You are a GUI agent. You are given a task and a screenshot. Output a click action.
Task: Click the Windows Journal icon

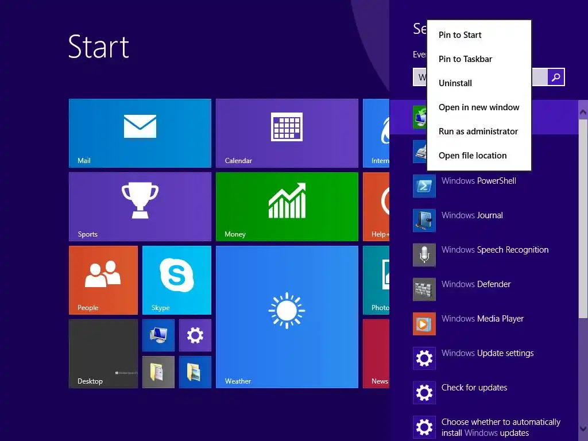pyautogui.click(x=424, y=220)
